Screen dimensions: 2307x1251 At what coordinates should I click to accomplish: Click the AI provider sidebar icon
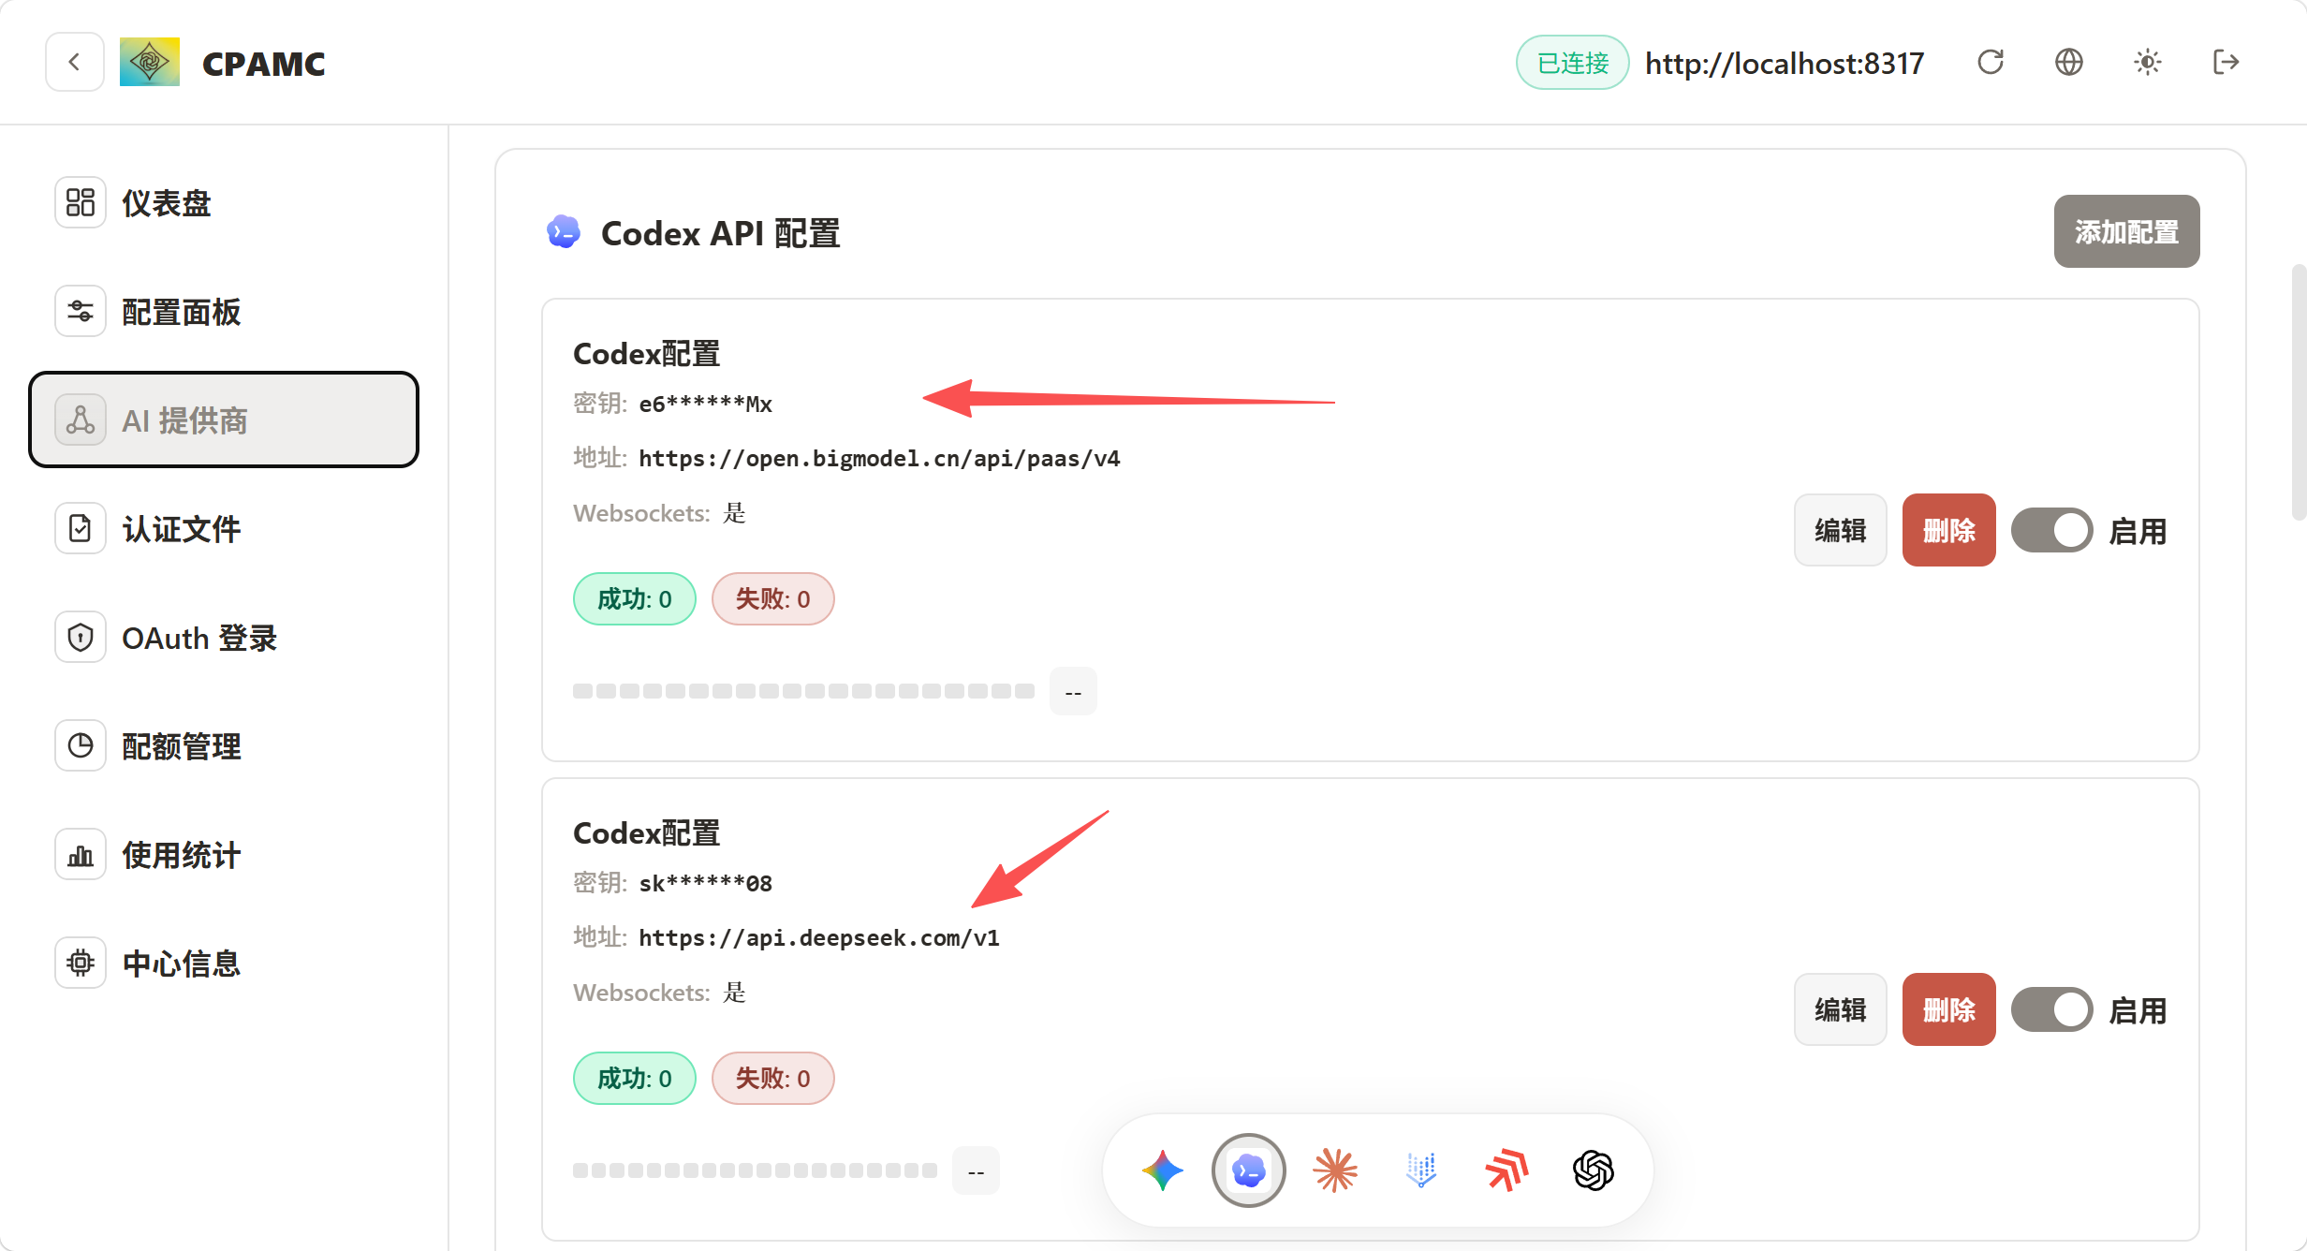81,419
